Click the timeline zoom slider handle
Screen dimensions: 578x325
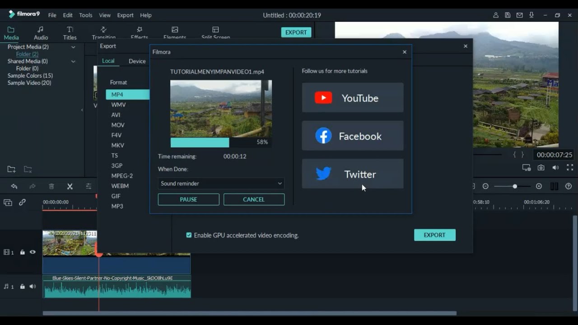(x=515, y=186)
